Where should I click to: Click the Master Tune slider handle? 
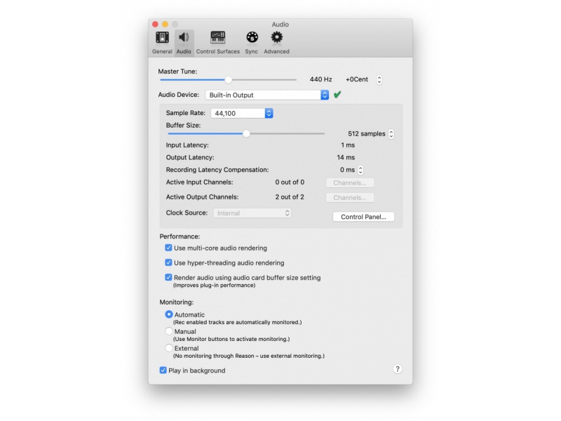point(228,79)
